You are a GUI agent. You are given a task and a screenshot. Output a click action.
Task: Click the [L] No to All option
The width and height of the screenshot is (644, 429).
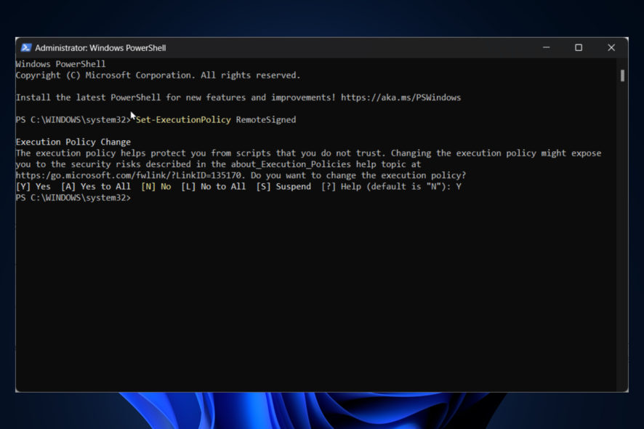212,186
